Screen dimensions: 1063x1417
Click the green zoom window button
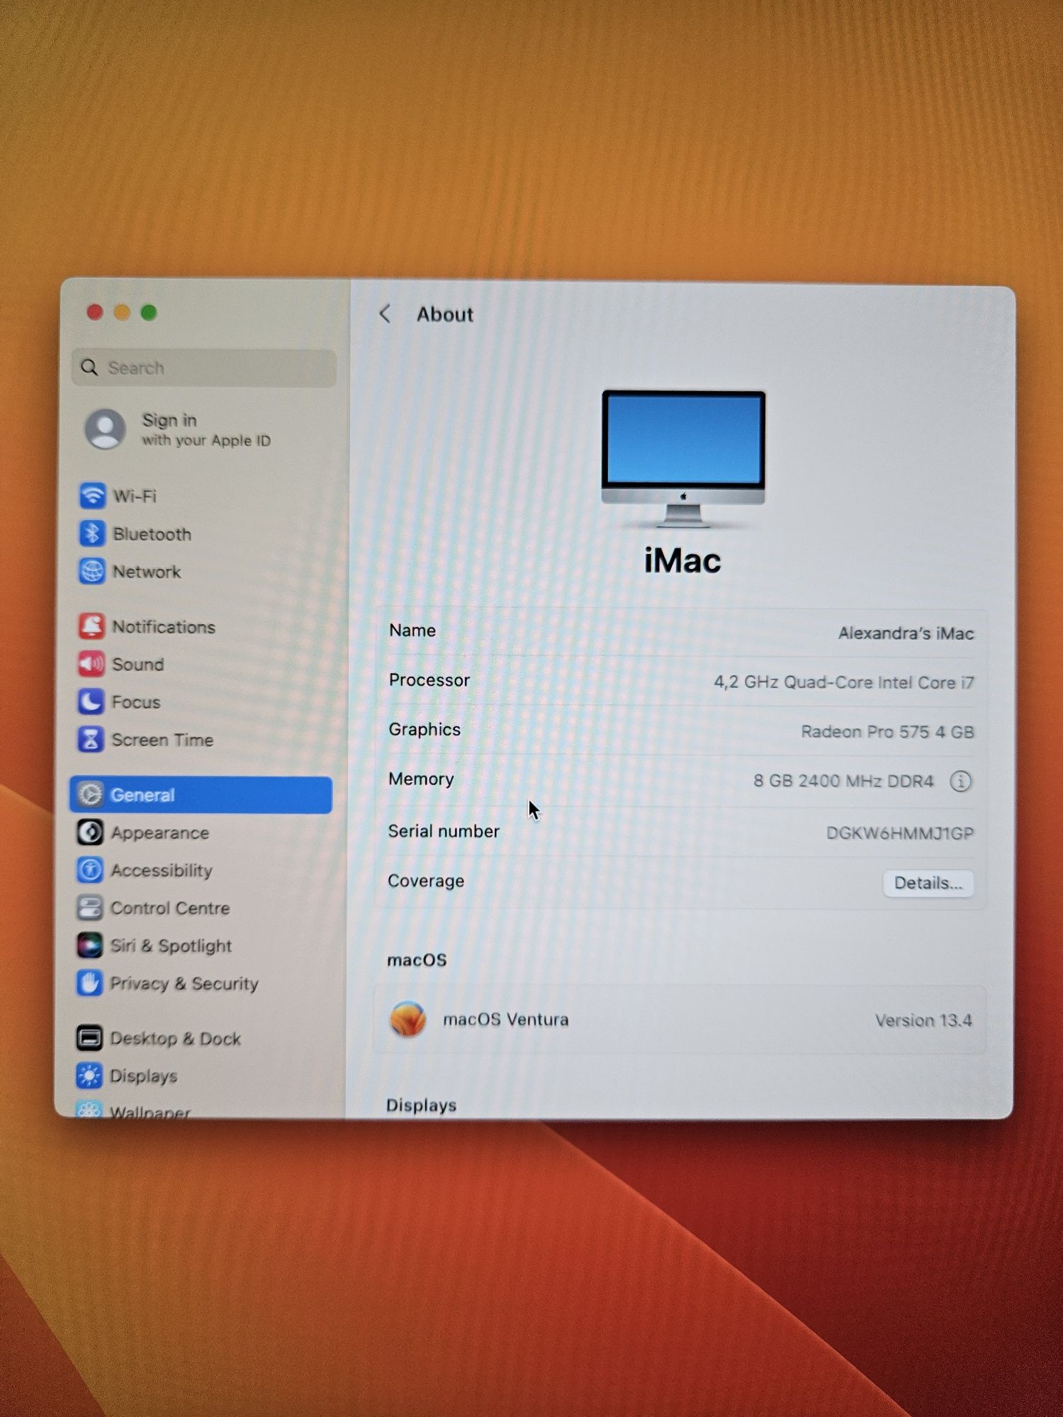149,312
